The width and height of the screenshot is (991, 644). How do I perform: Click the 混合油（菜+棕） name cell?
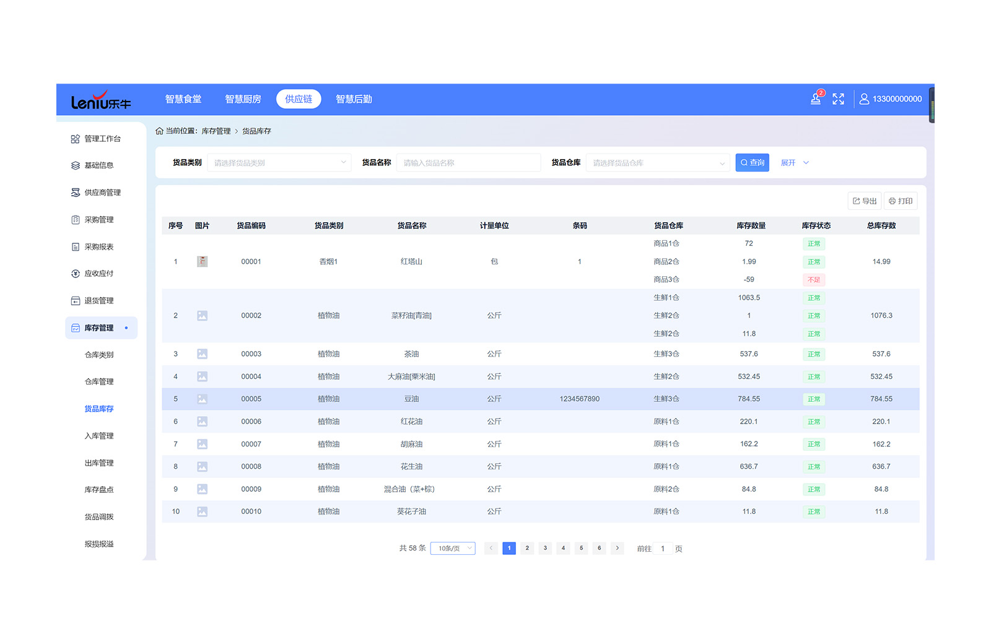coord(411,489)
